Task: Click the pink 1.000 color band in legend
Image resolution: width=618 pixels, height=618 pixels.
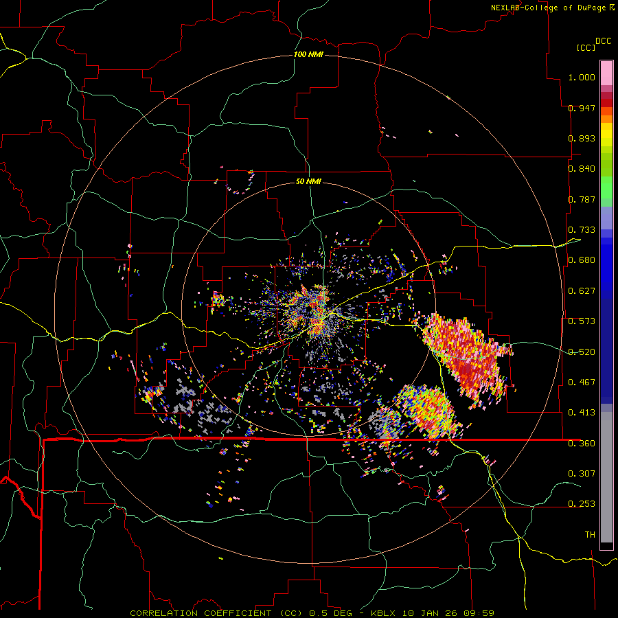Action: pos(606,73)
